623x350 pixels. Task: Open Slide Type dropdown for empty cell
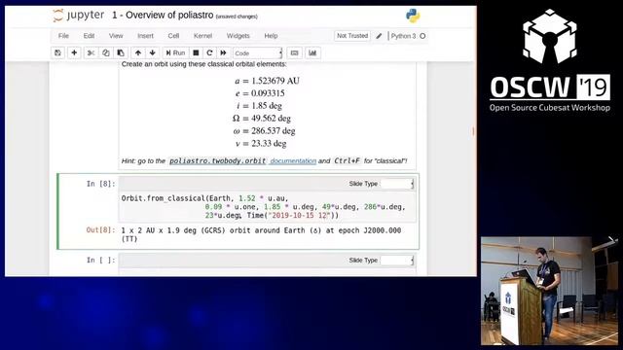(397, 261)
